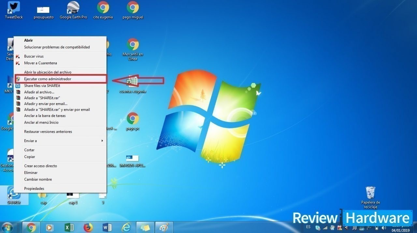Select the SHAREit desktop shortcut

[14, 195]
